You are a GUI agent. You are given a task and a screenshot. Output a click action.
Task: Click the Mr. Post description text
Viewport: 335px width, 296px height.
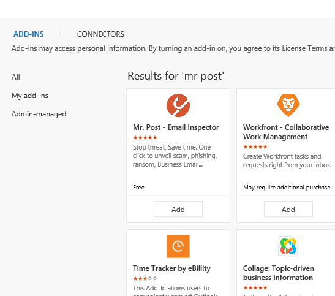175,156
